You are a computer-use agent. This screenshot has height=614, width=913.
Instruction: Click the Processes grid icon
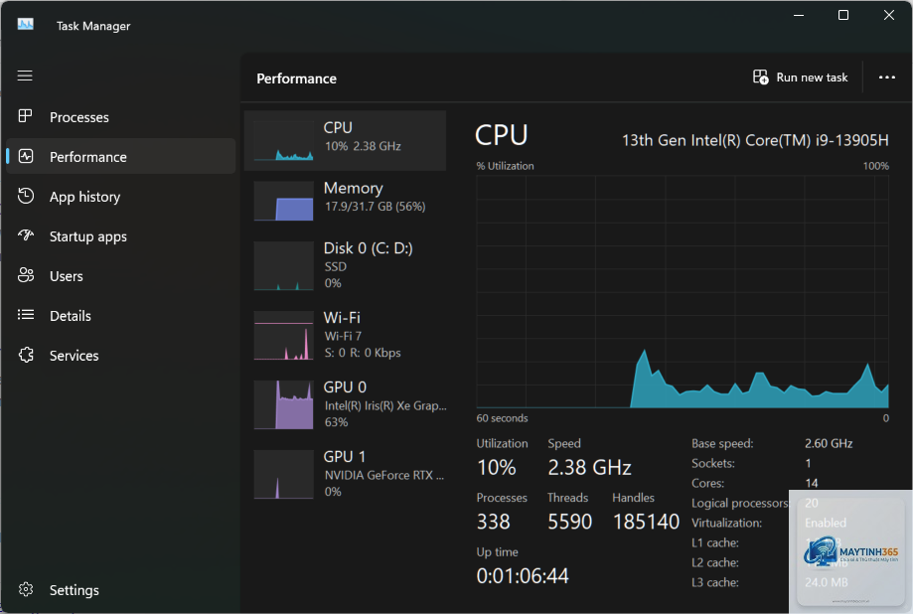click(25, 116)
